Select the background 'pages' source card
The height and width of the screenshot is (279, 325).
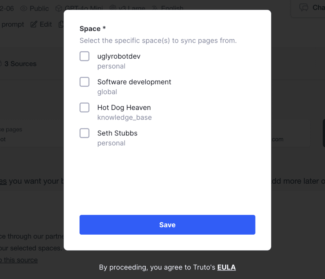click(x=19, y=134)
